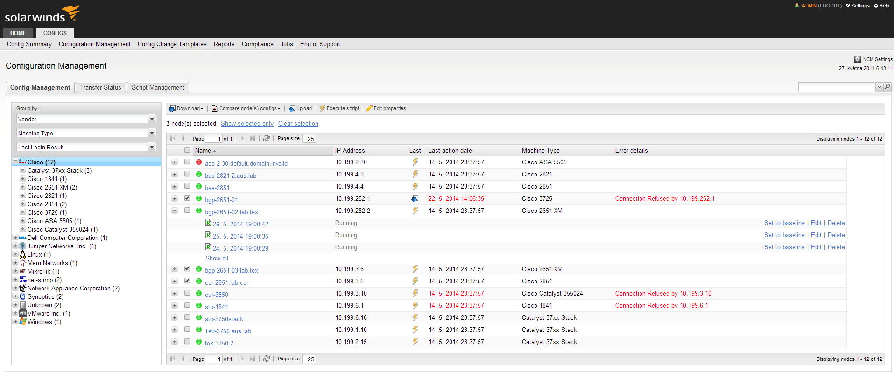Uncheck the bgp-2651-01 checkbox
Image resolution: width=894 pixels, height=373 pixels.
[187, 198]
